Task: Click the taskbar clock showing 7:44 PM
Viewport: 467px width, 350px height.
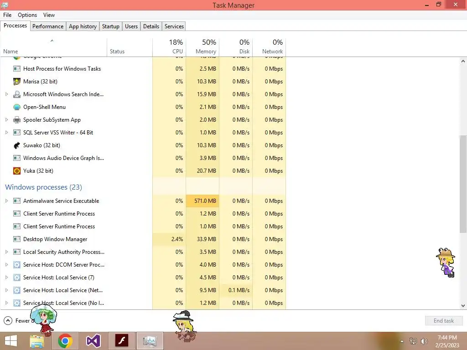Action: click(x=447, y=341)
